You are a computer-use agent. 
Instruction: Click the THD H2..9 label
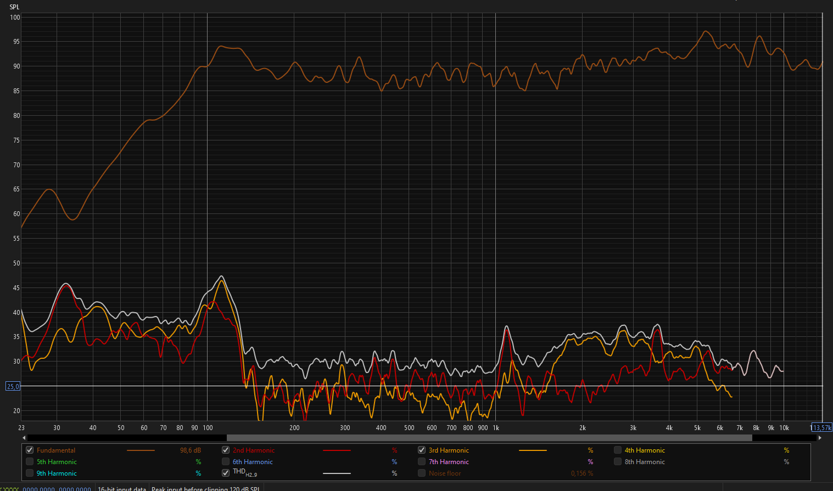coord(245,472)
